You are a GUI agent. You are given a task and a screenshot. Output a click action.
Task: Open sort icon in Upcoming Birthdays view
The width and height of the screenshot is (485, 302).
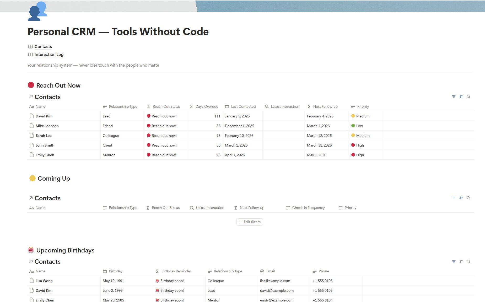[461, 261]
